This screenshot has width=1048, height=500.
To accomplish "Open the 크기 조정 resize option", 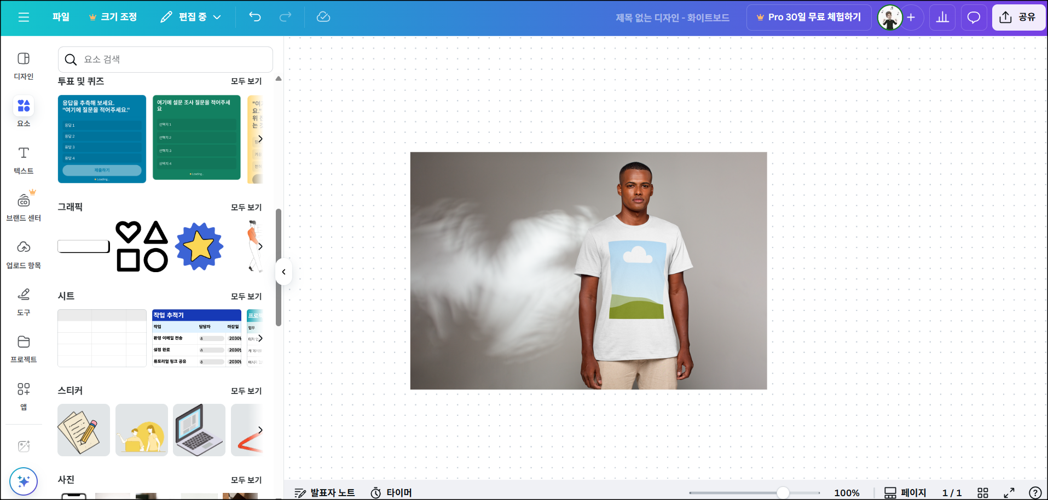I will click(x=113, y=17).
